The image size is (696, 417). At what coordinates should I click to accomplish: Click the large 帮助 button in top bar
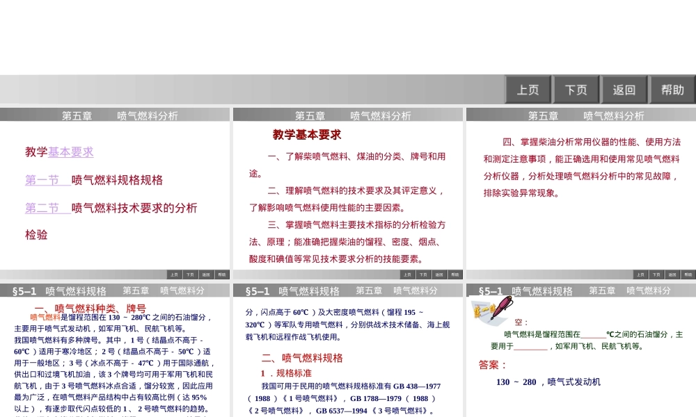tap(672, 90)
